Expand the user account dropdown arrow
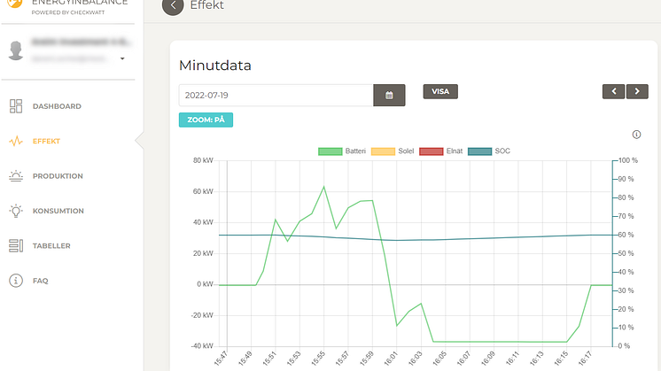Viewport: 661px width, 371px height. [x=122, y=59]
